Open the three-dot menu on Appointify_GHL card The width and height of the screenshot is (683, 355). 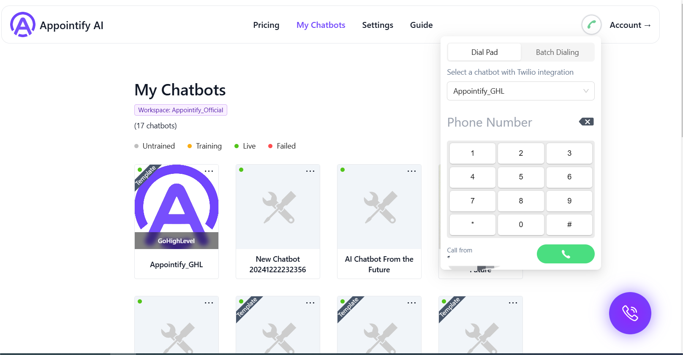coord(209,171)
